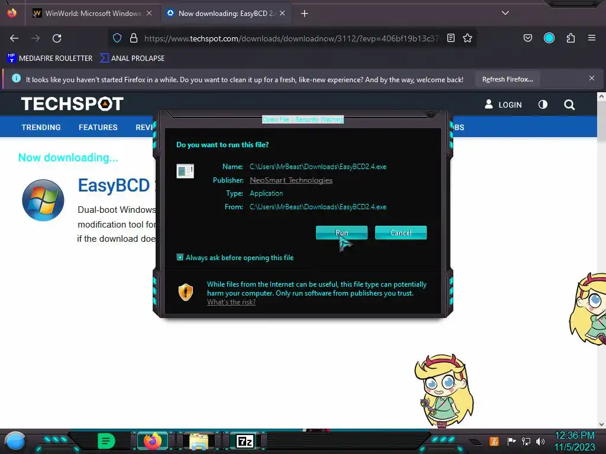Open the 'What's the risk?' link
Viewport: 606px width, 454px height.
tap(231, 302)
